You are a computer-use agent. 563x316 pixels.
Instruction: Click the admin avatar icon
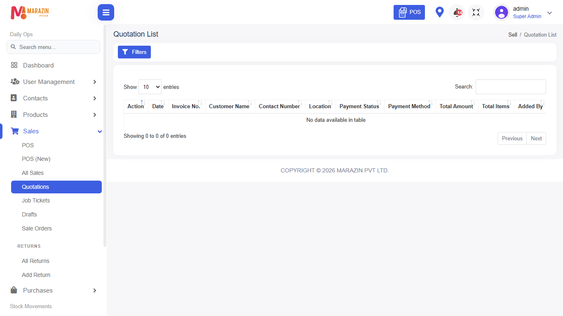[502, 12]
